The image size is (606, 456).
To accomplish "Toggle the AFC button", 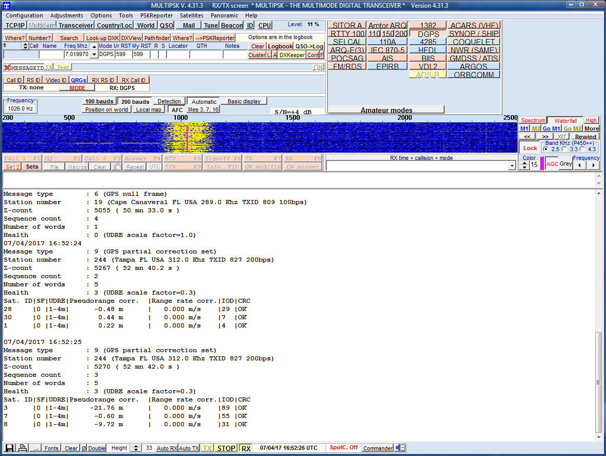I will click(177, 110).
